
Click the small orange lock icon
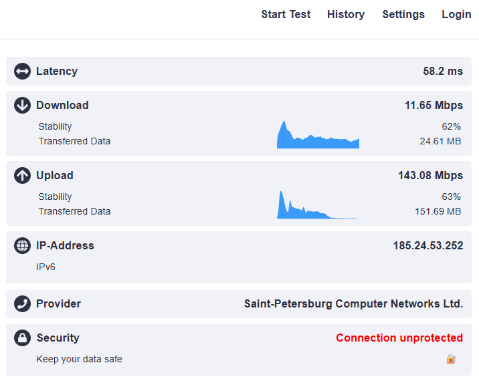(451, 359)
